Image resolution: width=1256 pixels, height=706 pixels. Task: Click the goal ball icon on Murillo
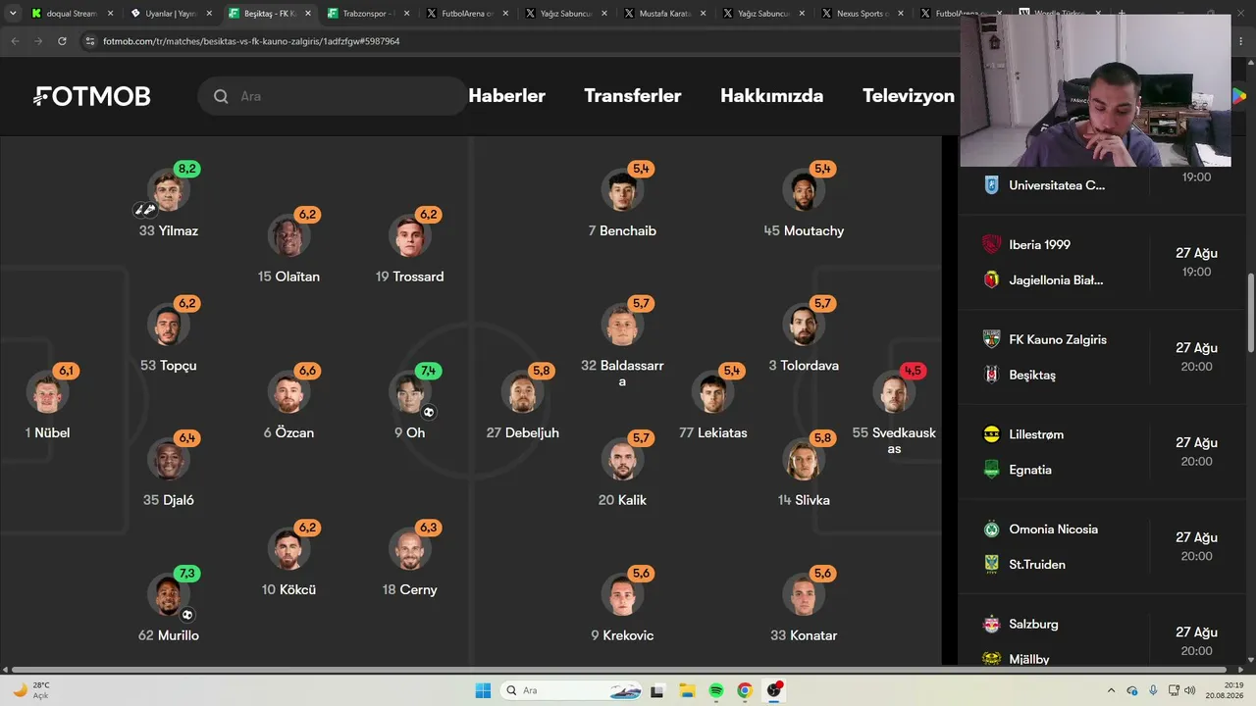(x=187, y=615)
